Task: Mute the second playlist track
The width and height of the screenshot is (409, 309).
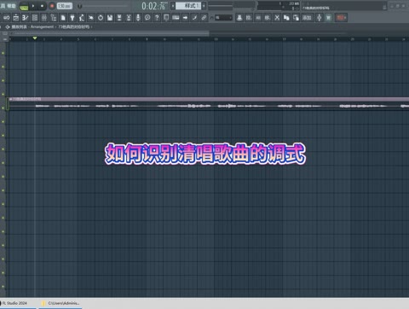Action: click(3, 67)
